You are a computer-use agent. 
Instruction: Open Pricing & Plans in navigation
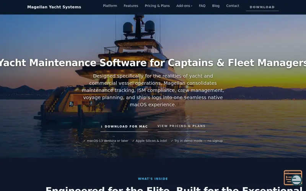pos(157,6)
